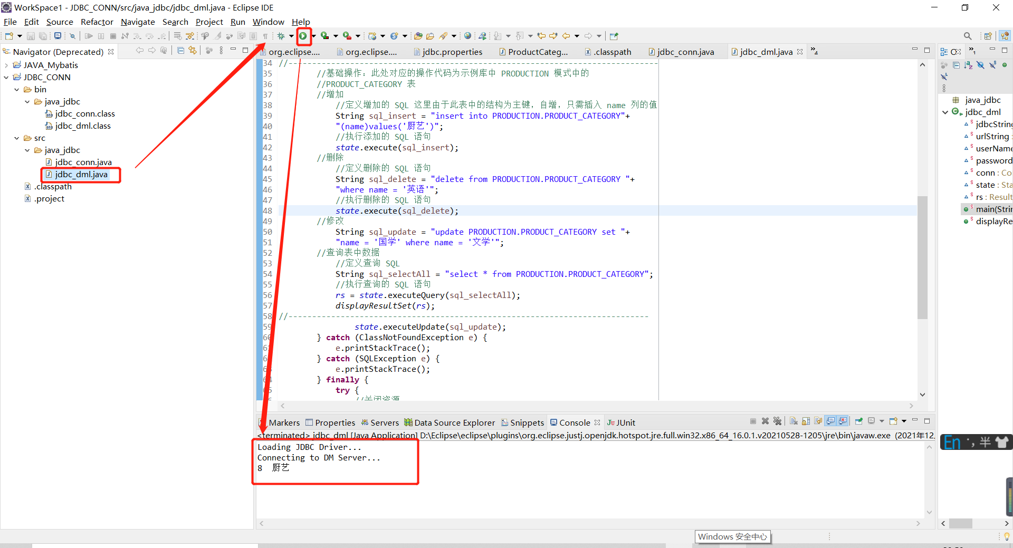Viewport: 1013px width, 548px height.
Task: Open Display Selected Console dropdown arrow
Action: tap(882, 421)
